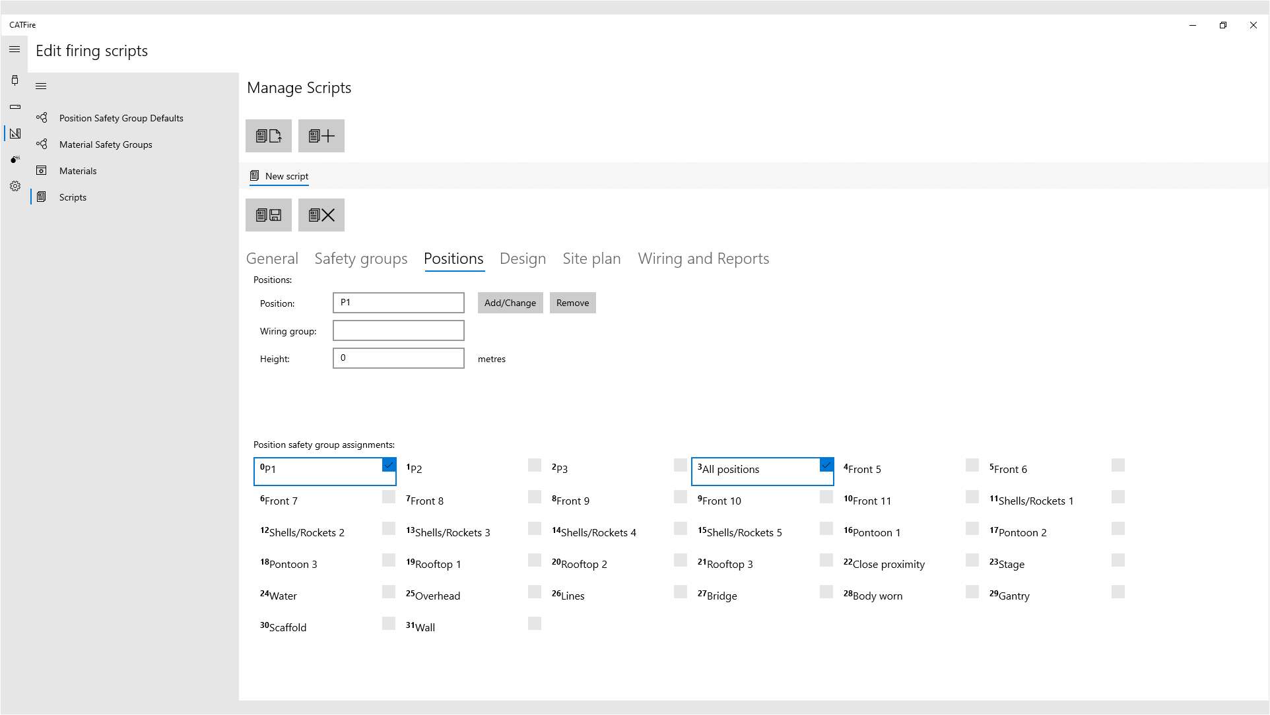Click the Wiring group input field

398,330
